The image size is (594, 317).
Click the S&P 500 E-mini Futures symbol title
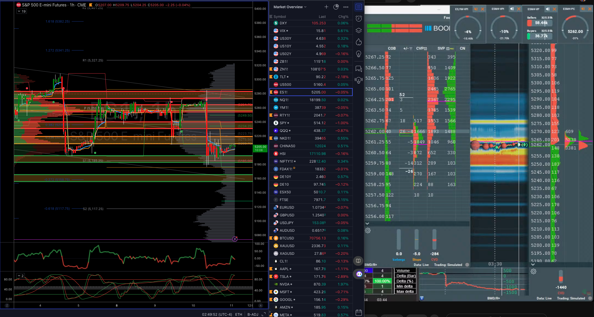coord(44,5)
